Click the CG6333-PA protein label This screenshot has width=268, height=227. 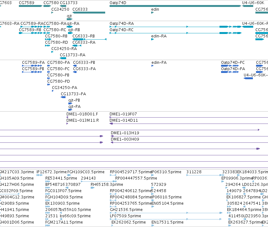tap(84, 69)
